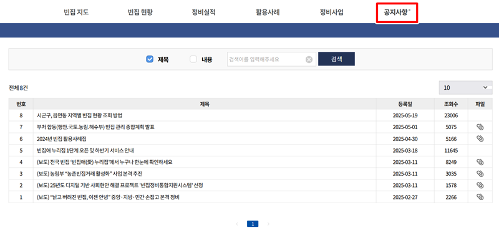Click the view count 2266
This screenshot has height=230, width=499.
click(x=451, y=197)
